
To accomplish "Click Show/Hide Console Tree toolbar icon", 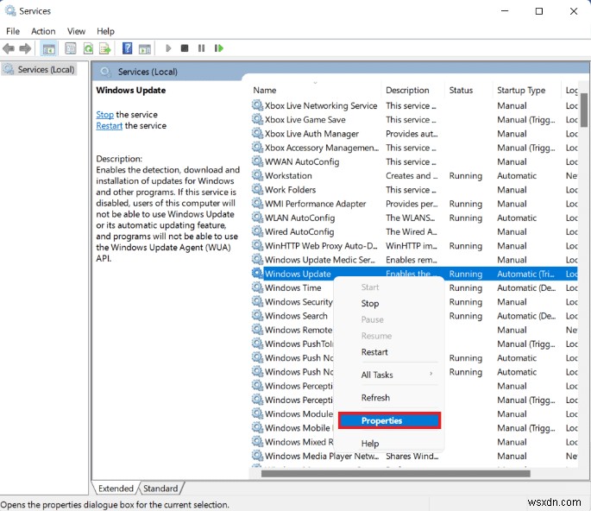I will pyautogui.click(x=49, y=48).
